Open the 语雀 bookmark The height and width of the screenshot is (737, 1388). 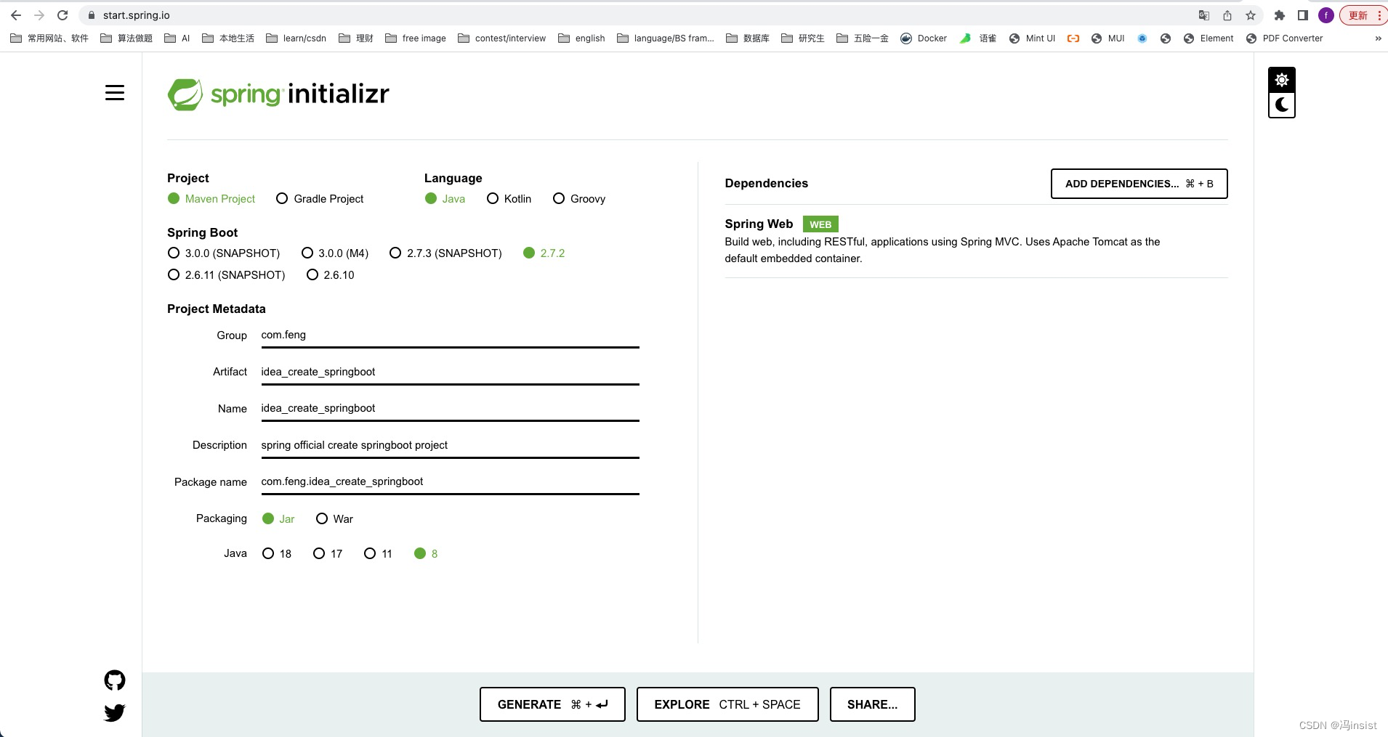pos(978,38)
